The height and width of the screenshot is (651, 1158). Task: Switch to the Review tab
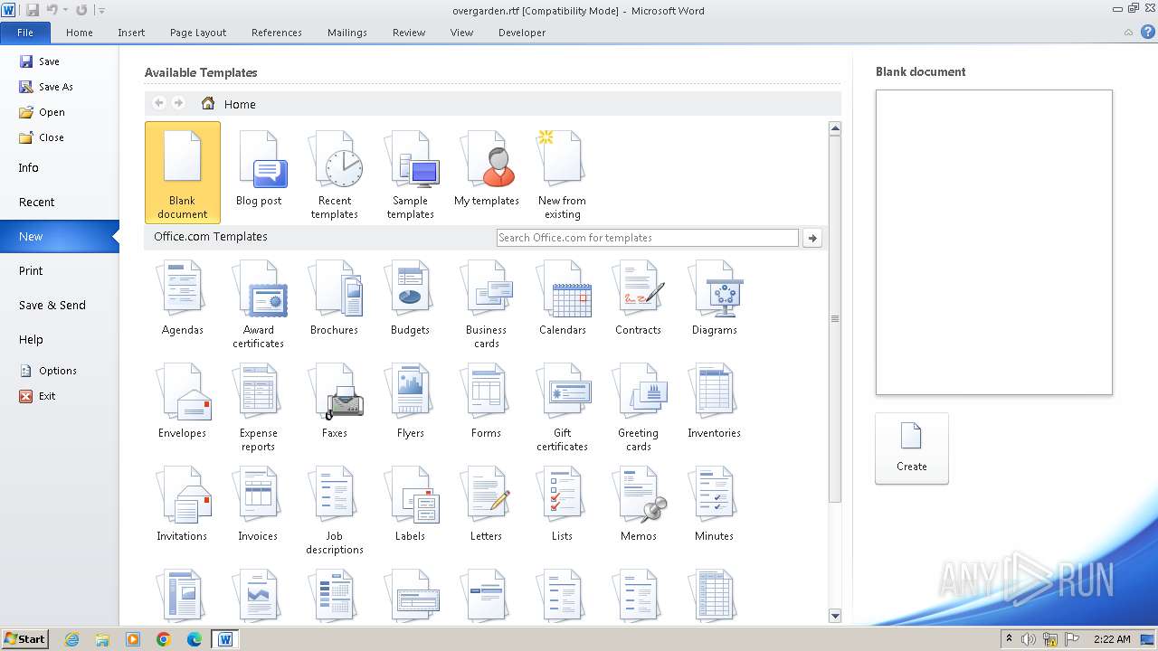[x=409, y=33]
